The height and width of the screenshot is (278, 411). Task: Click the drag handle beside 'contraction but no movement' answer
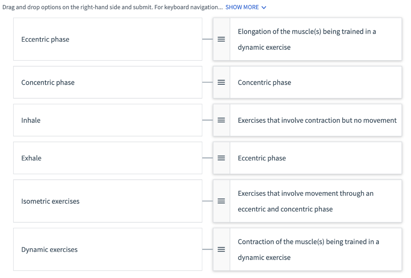(221, 120)
